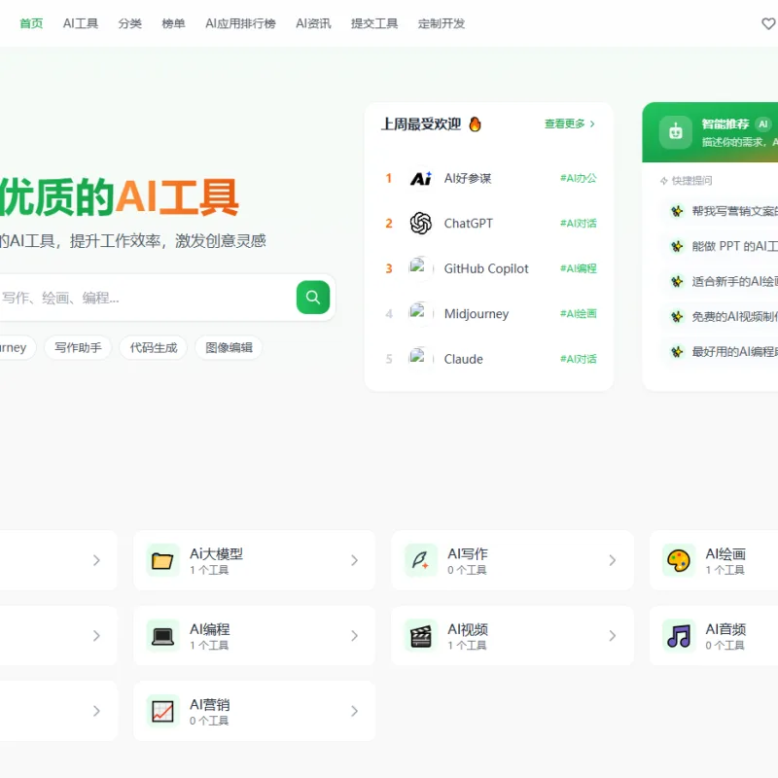Image resolution: width=778 pixels, height=778 pixels.
Task: Expand the Ai大模型 category chevron
Action: pos(354,560)
